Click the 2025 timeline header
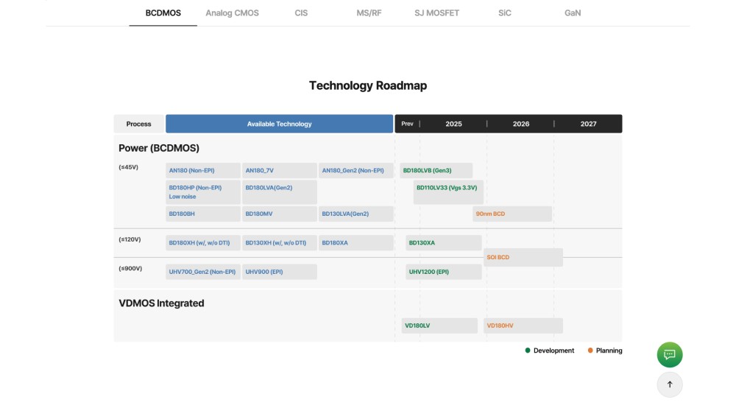 (x=453, y=124)
